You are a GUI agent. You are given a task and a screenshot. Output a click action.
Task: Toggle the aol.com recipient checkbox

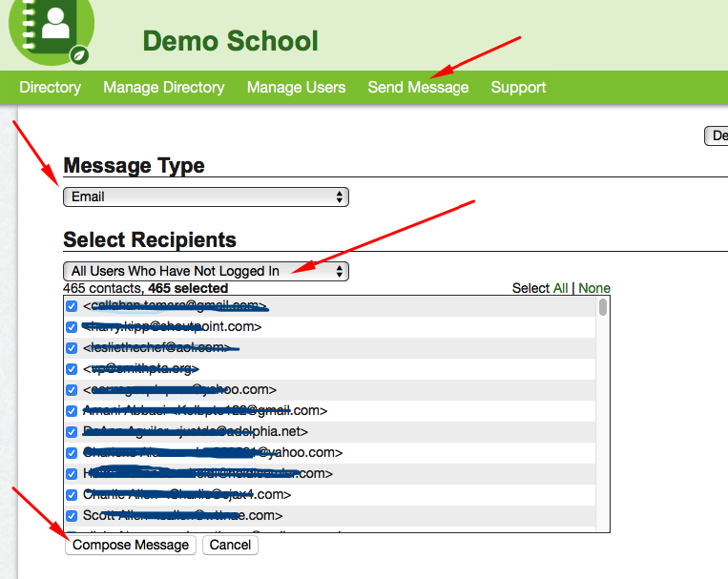click(x=72, y=348)
